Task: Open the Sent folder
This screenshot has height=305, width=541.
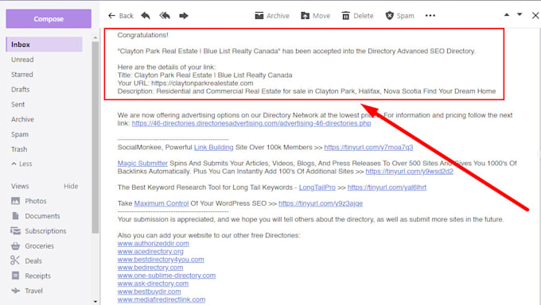Action: (x=18, y=104)
